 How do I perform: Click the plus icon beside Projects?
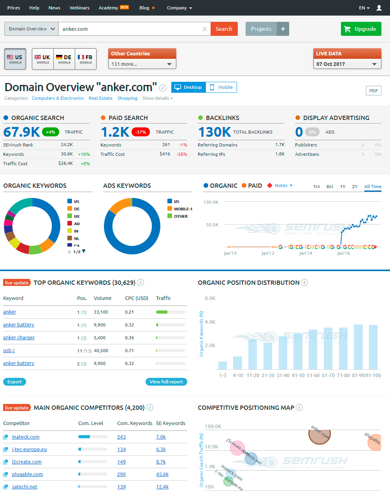click(283, 29)
